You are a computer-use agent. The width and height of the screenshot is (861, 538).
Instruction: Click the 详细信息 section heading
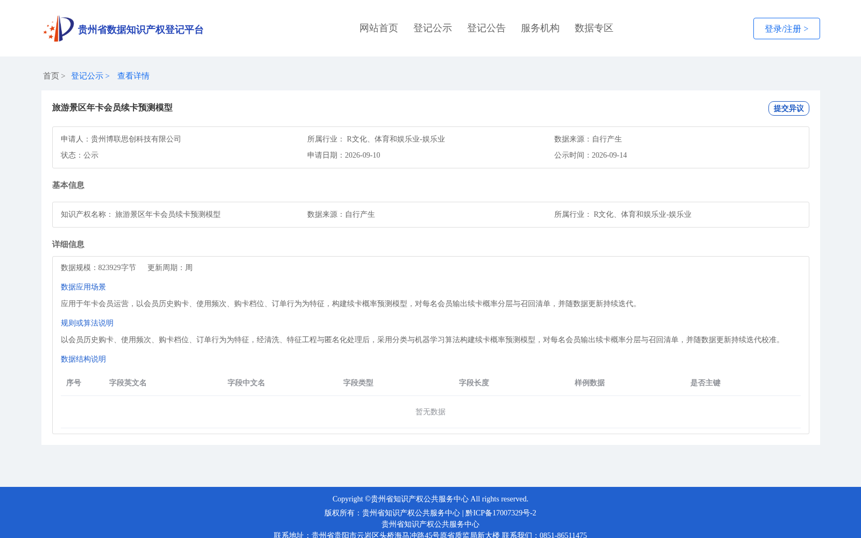(x=68, y=244)
